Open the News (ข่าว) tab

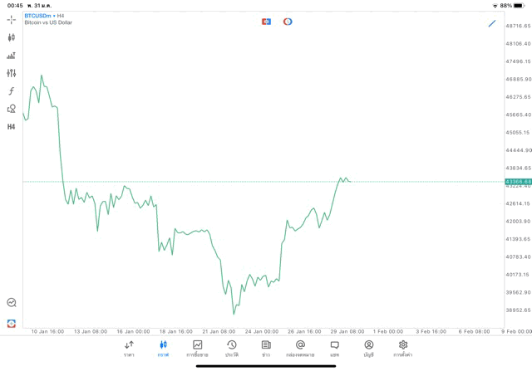pyautogui.click(x=266, y=348)
